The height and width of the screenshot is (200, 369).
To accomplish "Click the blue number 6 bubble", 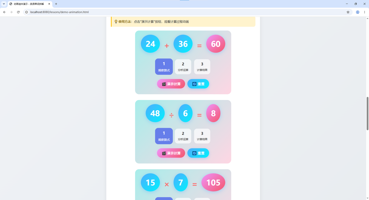I will pyautogui.click(x=186, y=113).
